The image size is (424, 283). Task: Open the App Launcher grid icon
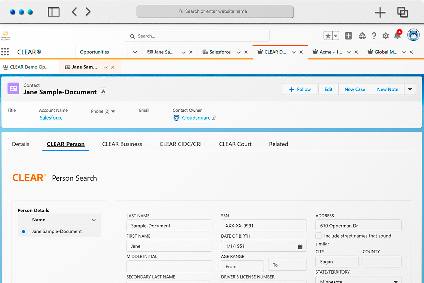[5, 52]
